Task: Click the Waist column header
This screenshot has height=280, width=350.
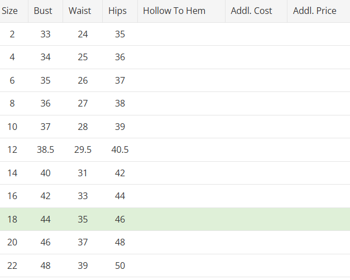Action: tap(80, 11)
